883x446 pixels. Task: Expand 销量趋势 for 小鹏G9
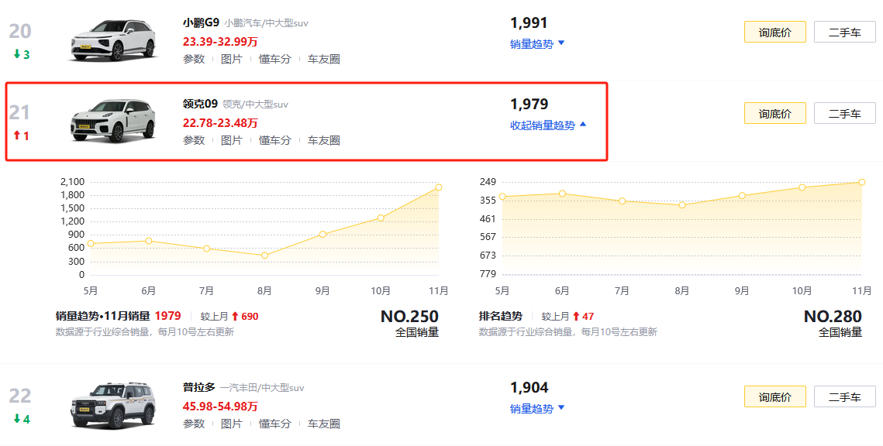point(536,44)
